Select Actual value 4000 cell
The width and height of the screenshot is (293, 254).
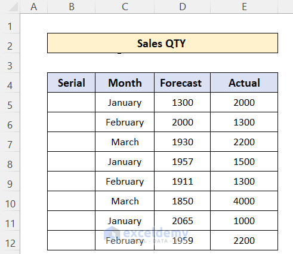[x=244, y=201]
